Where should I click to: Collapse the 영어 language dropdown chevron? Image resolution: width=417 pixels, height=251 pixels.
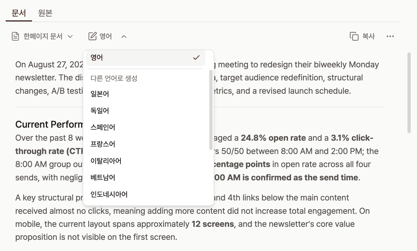coord(124,36)
